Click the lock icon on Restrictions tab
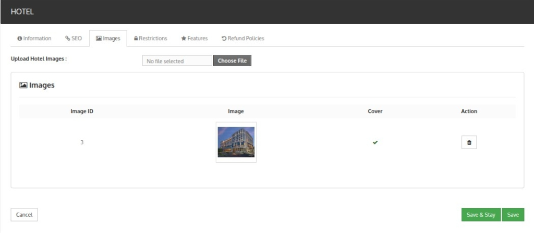This screenshot has width=534, height=233. point(136,39)
